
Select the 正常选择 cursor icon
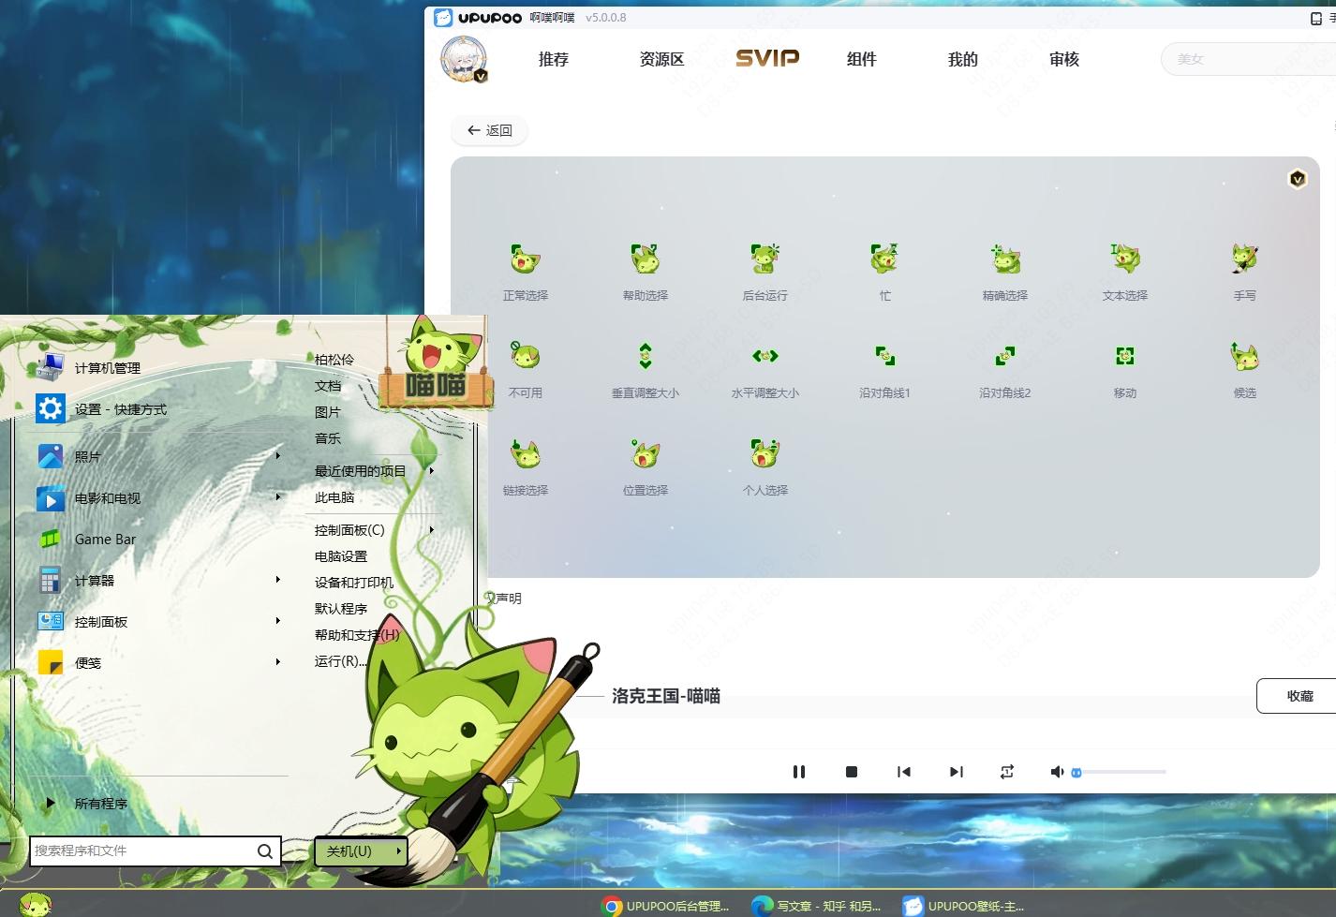[x=525, y=259]
